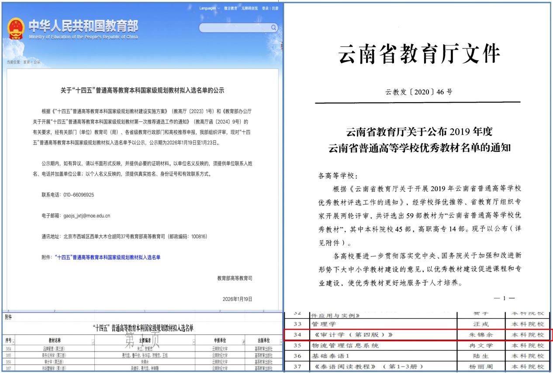This screenshot has height=373, width=553.
Task: Click the spreadsheet title “十四五”普通高等教育本科国家级规划教材拟入选名单
Action: [x=143, y=328]
